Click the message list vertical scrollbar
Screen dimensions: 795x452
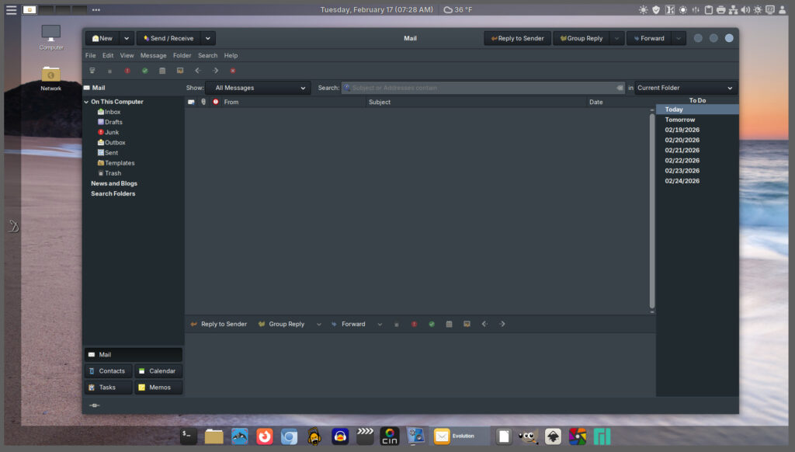point(652,210)
